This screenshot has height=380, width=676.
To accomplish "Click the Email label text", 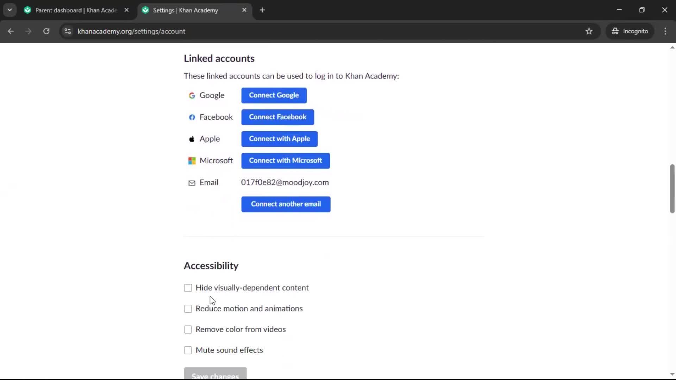I will click(x=209, y=183).
